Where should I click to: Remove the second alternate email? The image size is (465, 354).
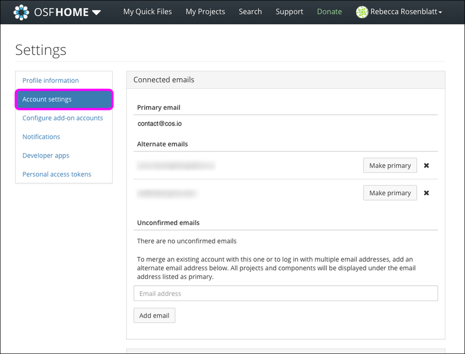coord(426,193)
